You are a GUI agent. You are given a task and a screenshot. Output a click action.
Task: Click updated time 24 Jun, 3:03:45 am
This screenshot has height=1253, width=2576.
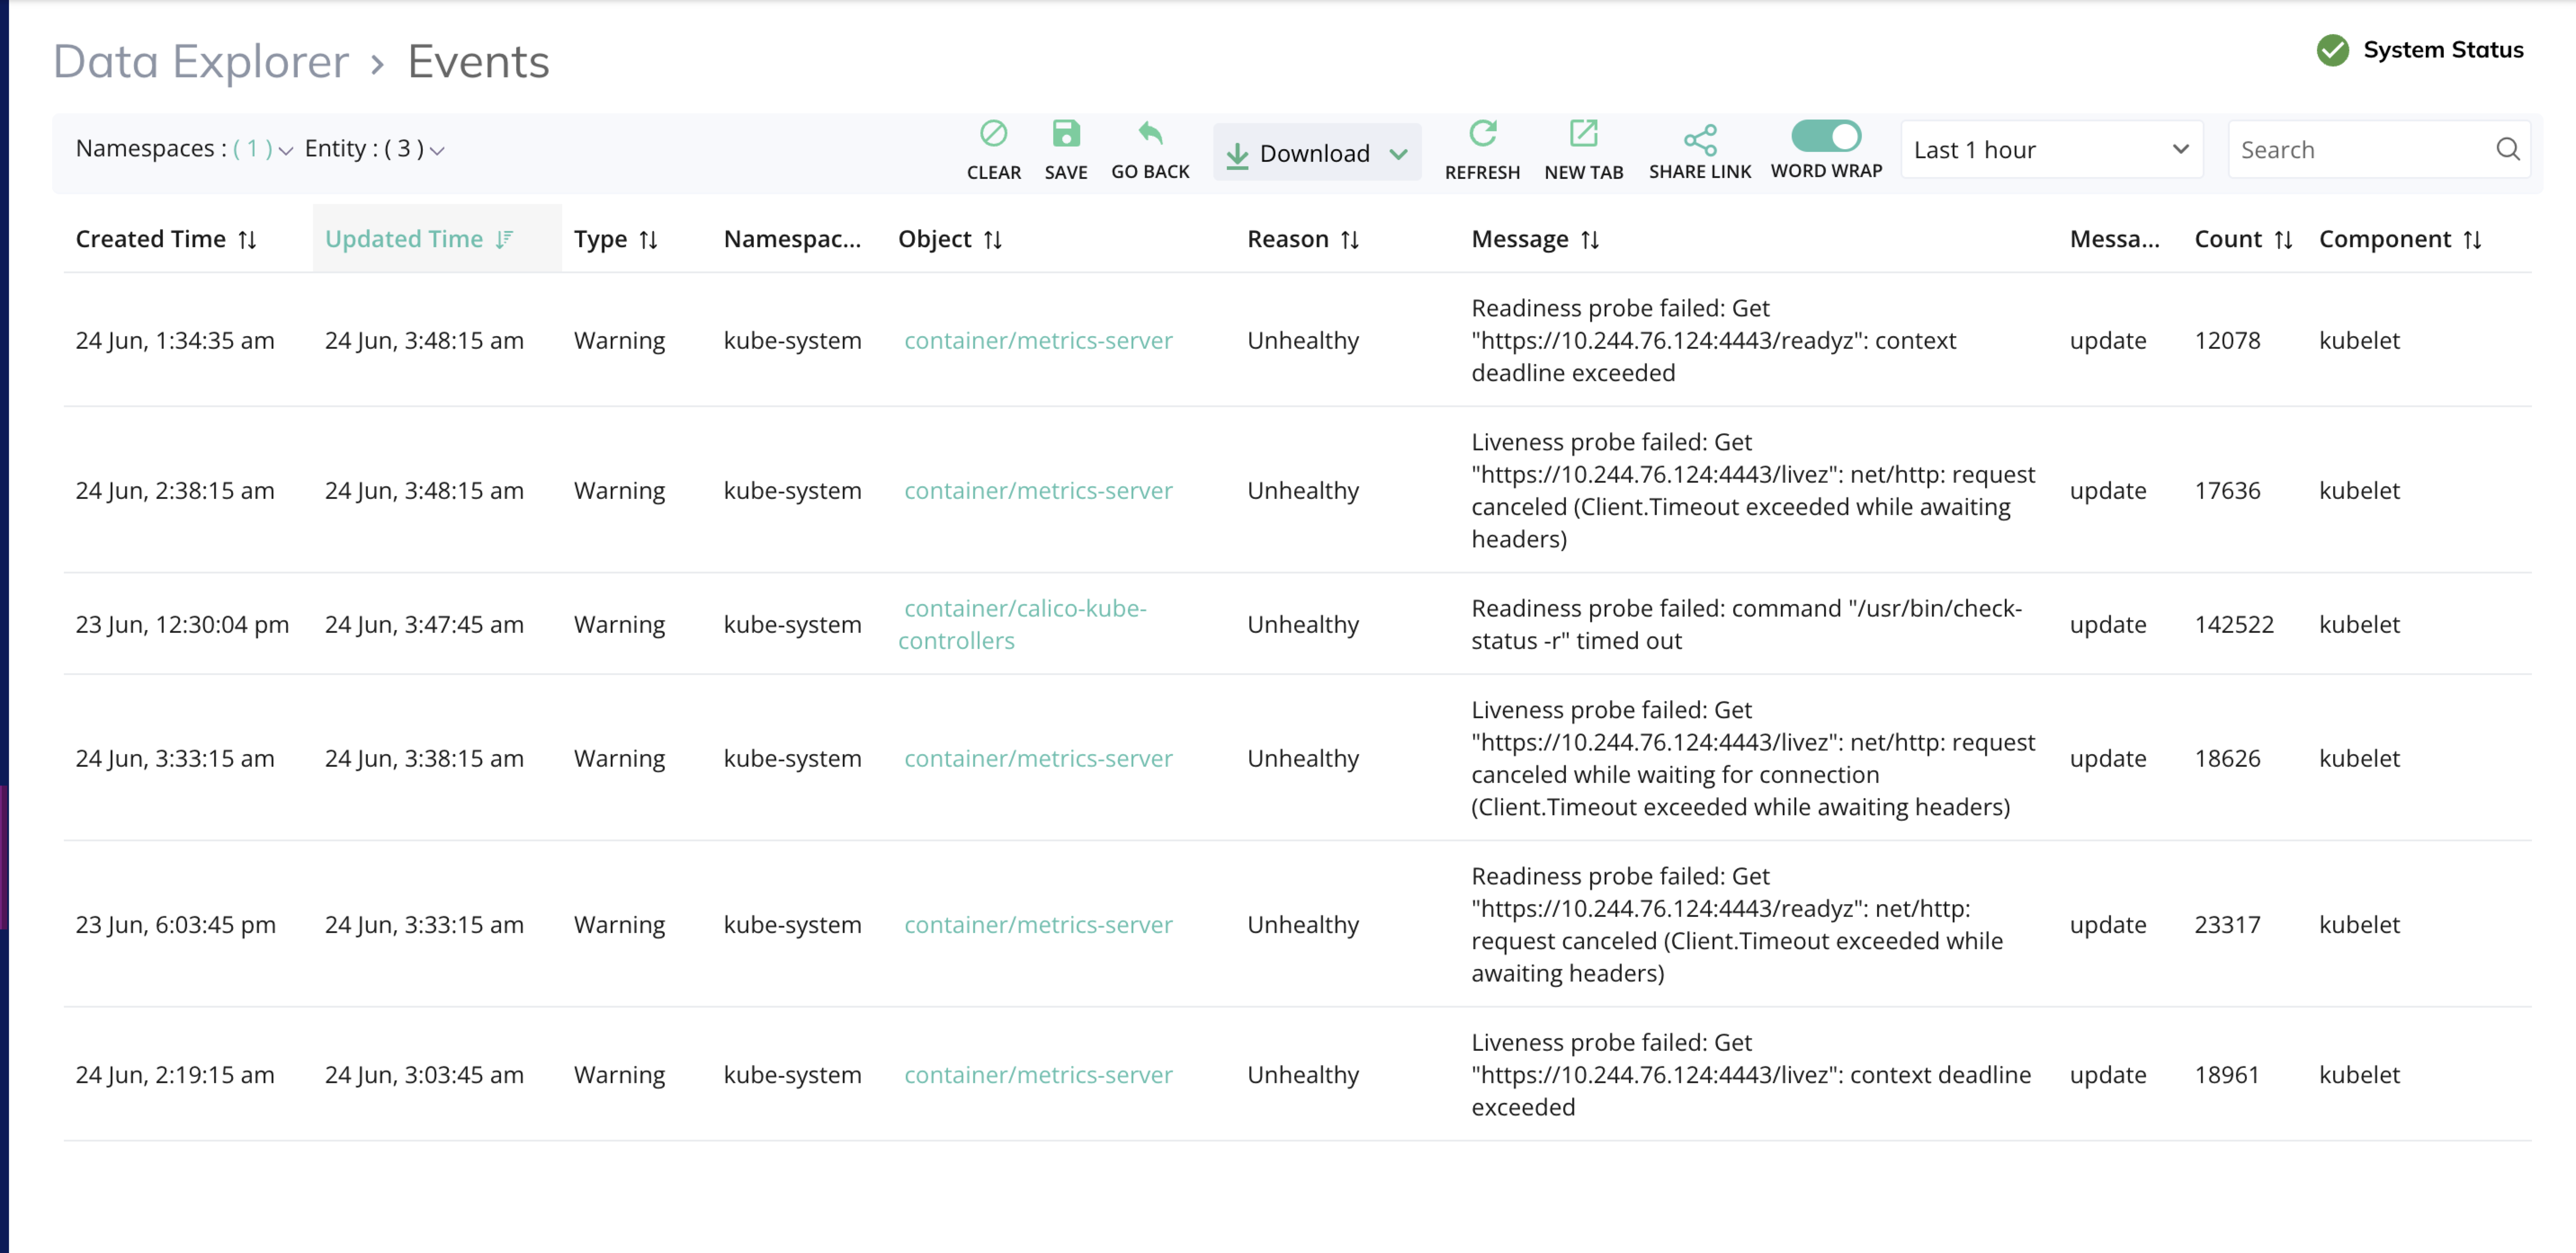point(424,1075)
